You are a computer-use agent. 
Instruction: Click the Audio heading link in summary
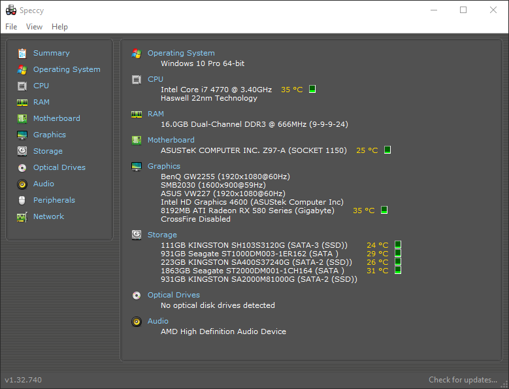tap(158, 321)
